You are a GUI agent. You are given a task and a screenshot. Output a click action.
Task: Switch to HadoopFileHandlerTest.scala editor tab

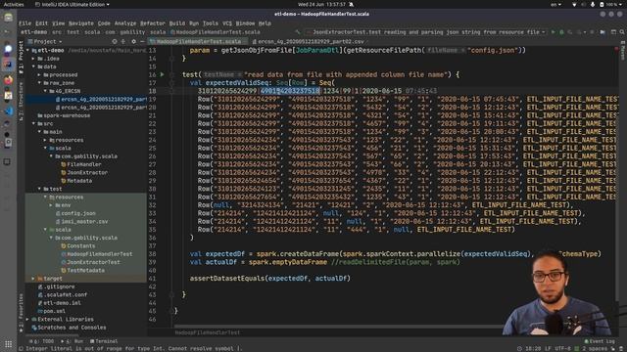click(x=198, y=41)
